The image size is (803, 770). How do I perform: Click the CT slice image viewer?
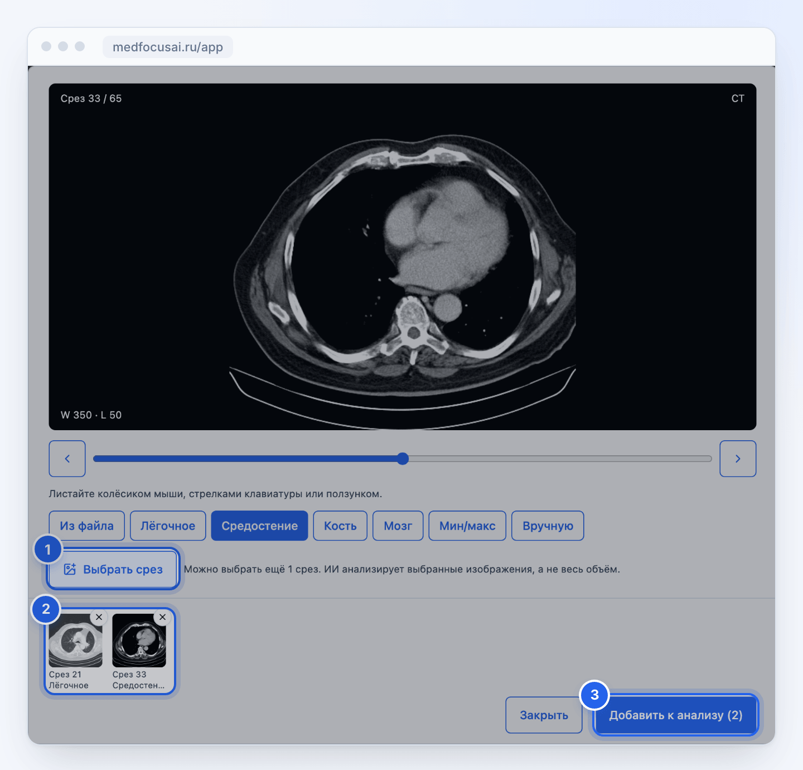(x=403, y=257)
